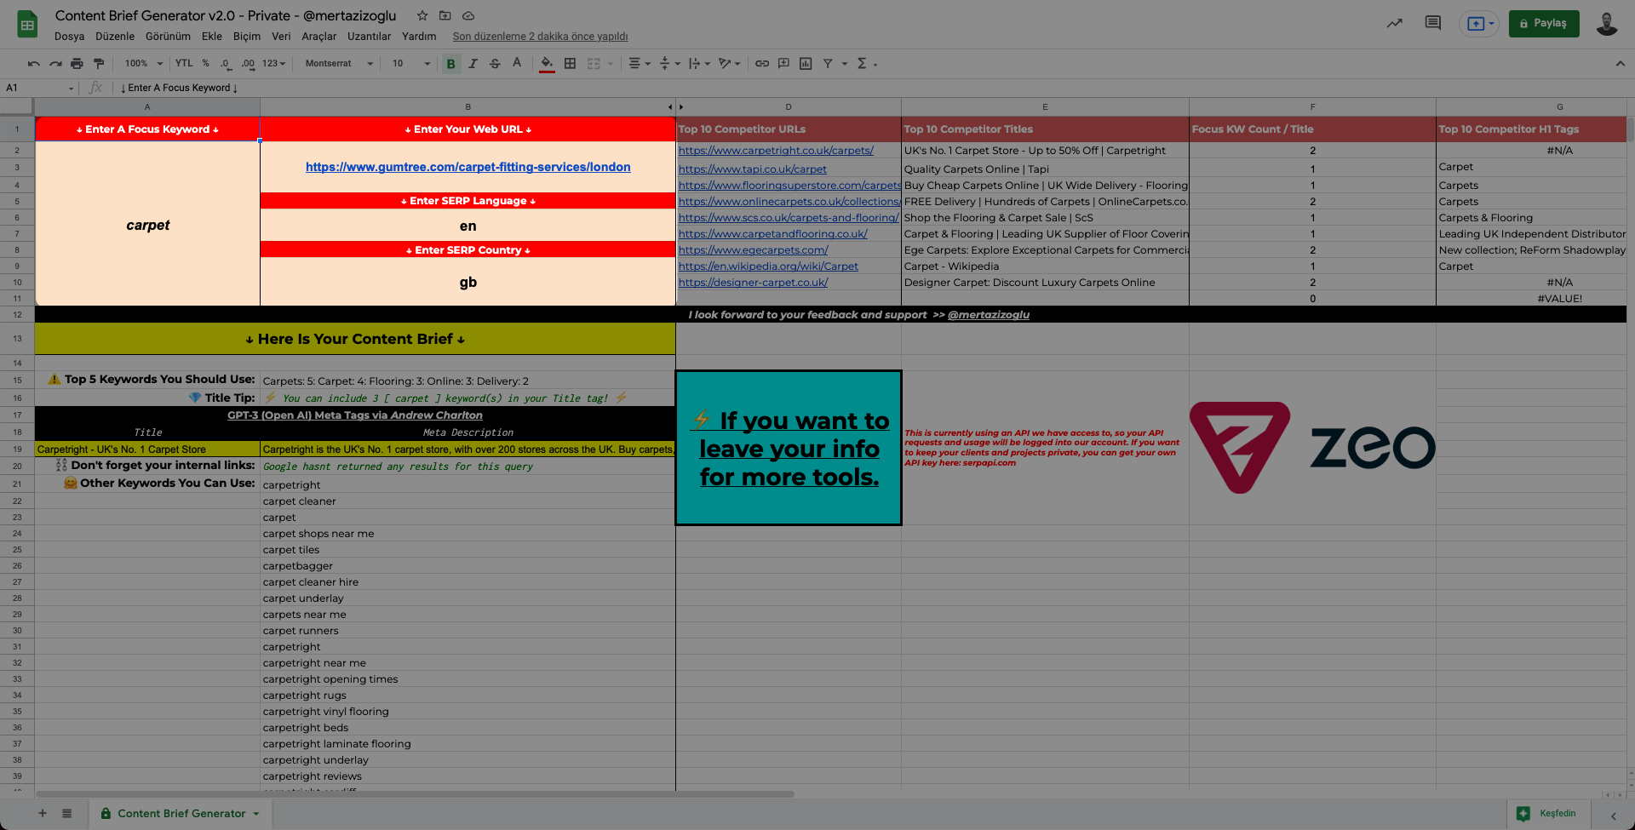Click the Keşfedin explore button
The image size is (1635, 830).
coord(1549,814)
